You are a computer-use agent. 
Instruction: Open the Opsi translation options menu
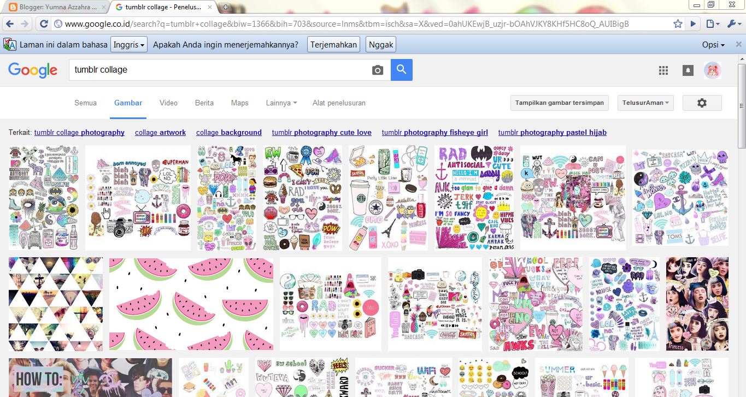(x=714, y=45)
